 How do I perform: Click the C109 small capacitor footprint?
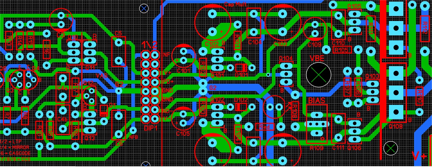pyautogui.click(x=315, y=29)
